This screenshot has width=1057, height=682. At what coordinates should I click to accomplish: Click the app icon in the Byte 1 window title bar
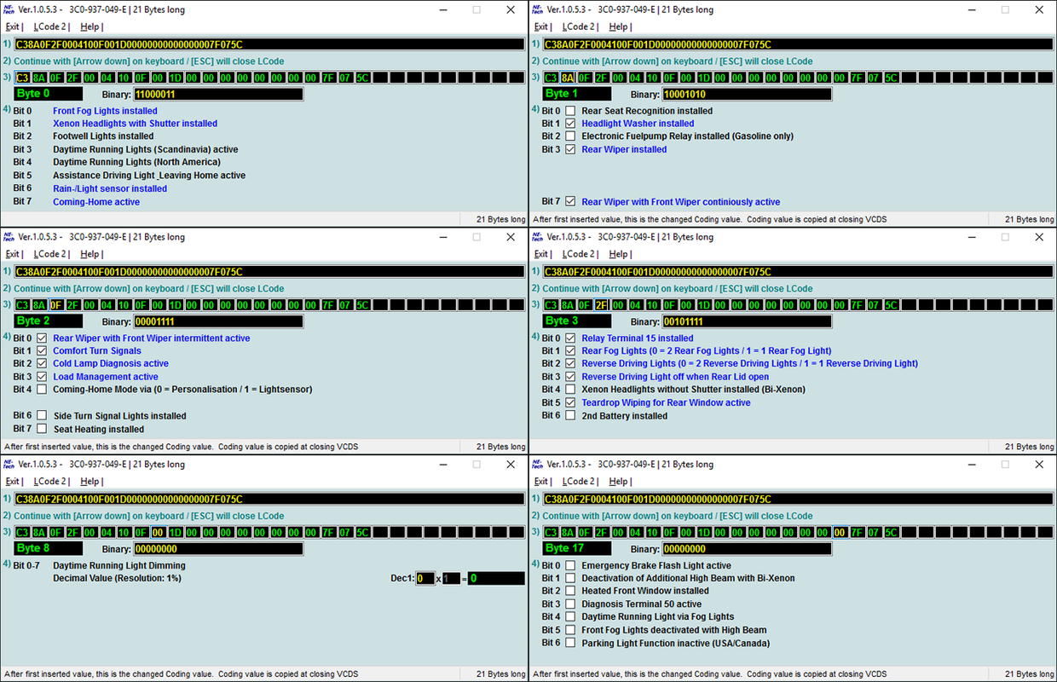[x=538, y=9]
